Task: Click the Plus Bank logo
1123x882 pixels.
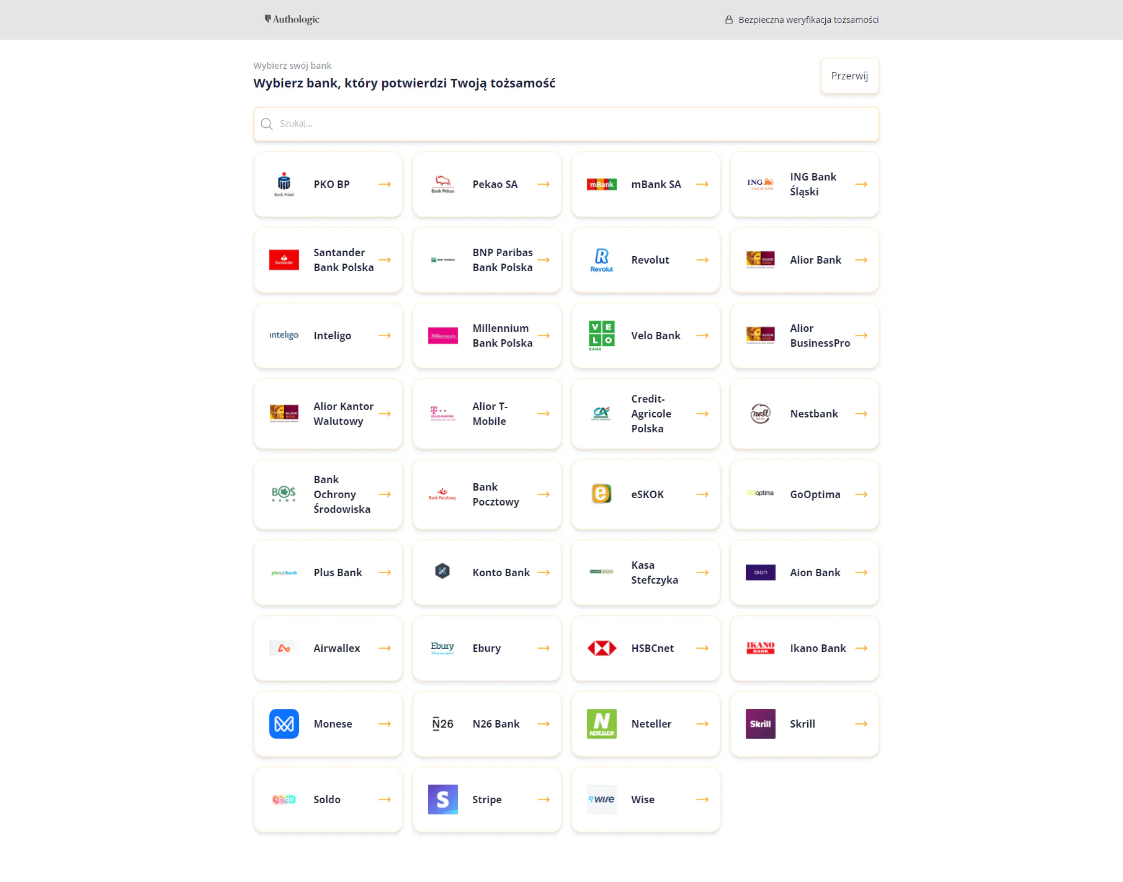Action: (284, 572)
